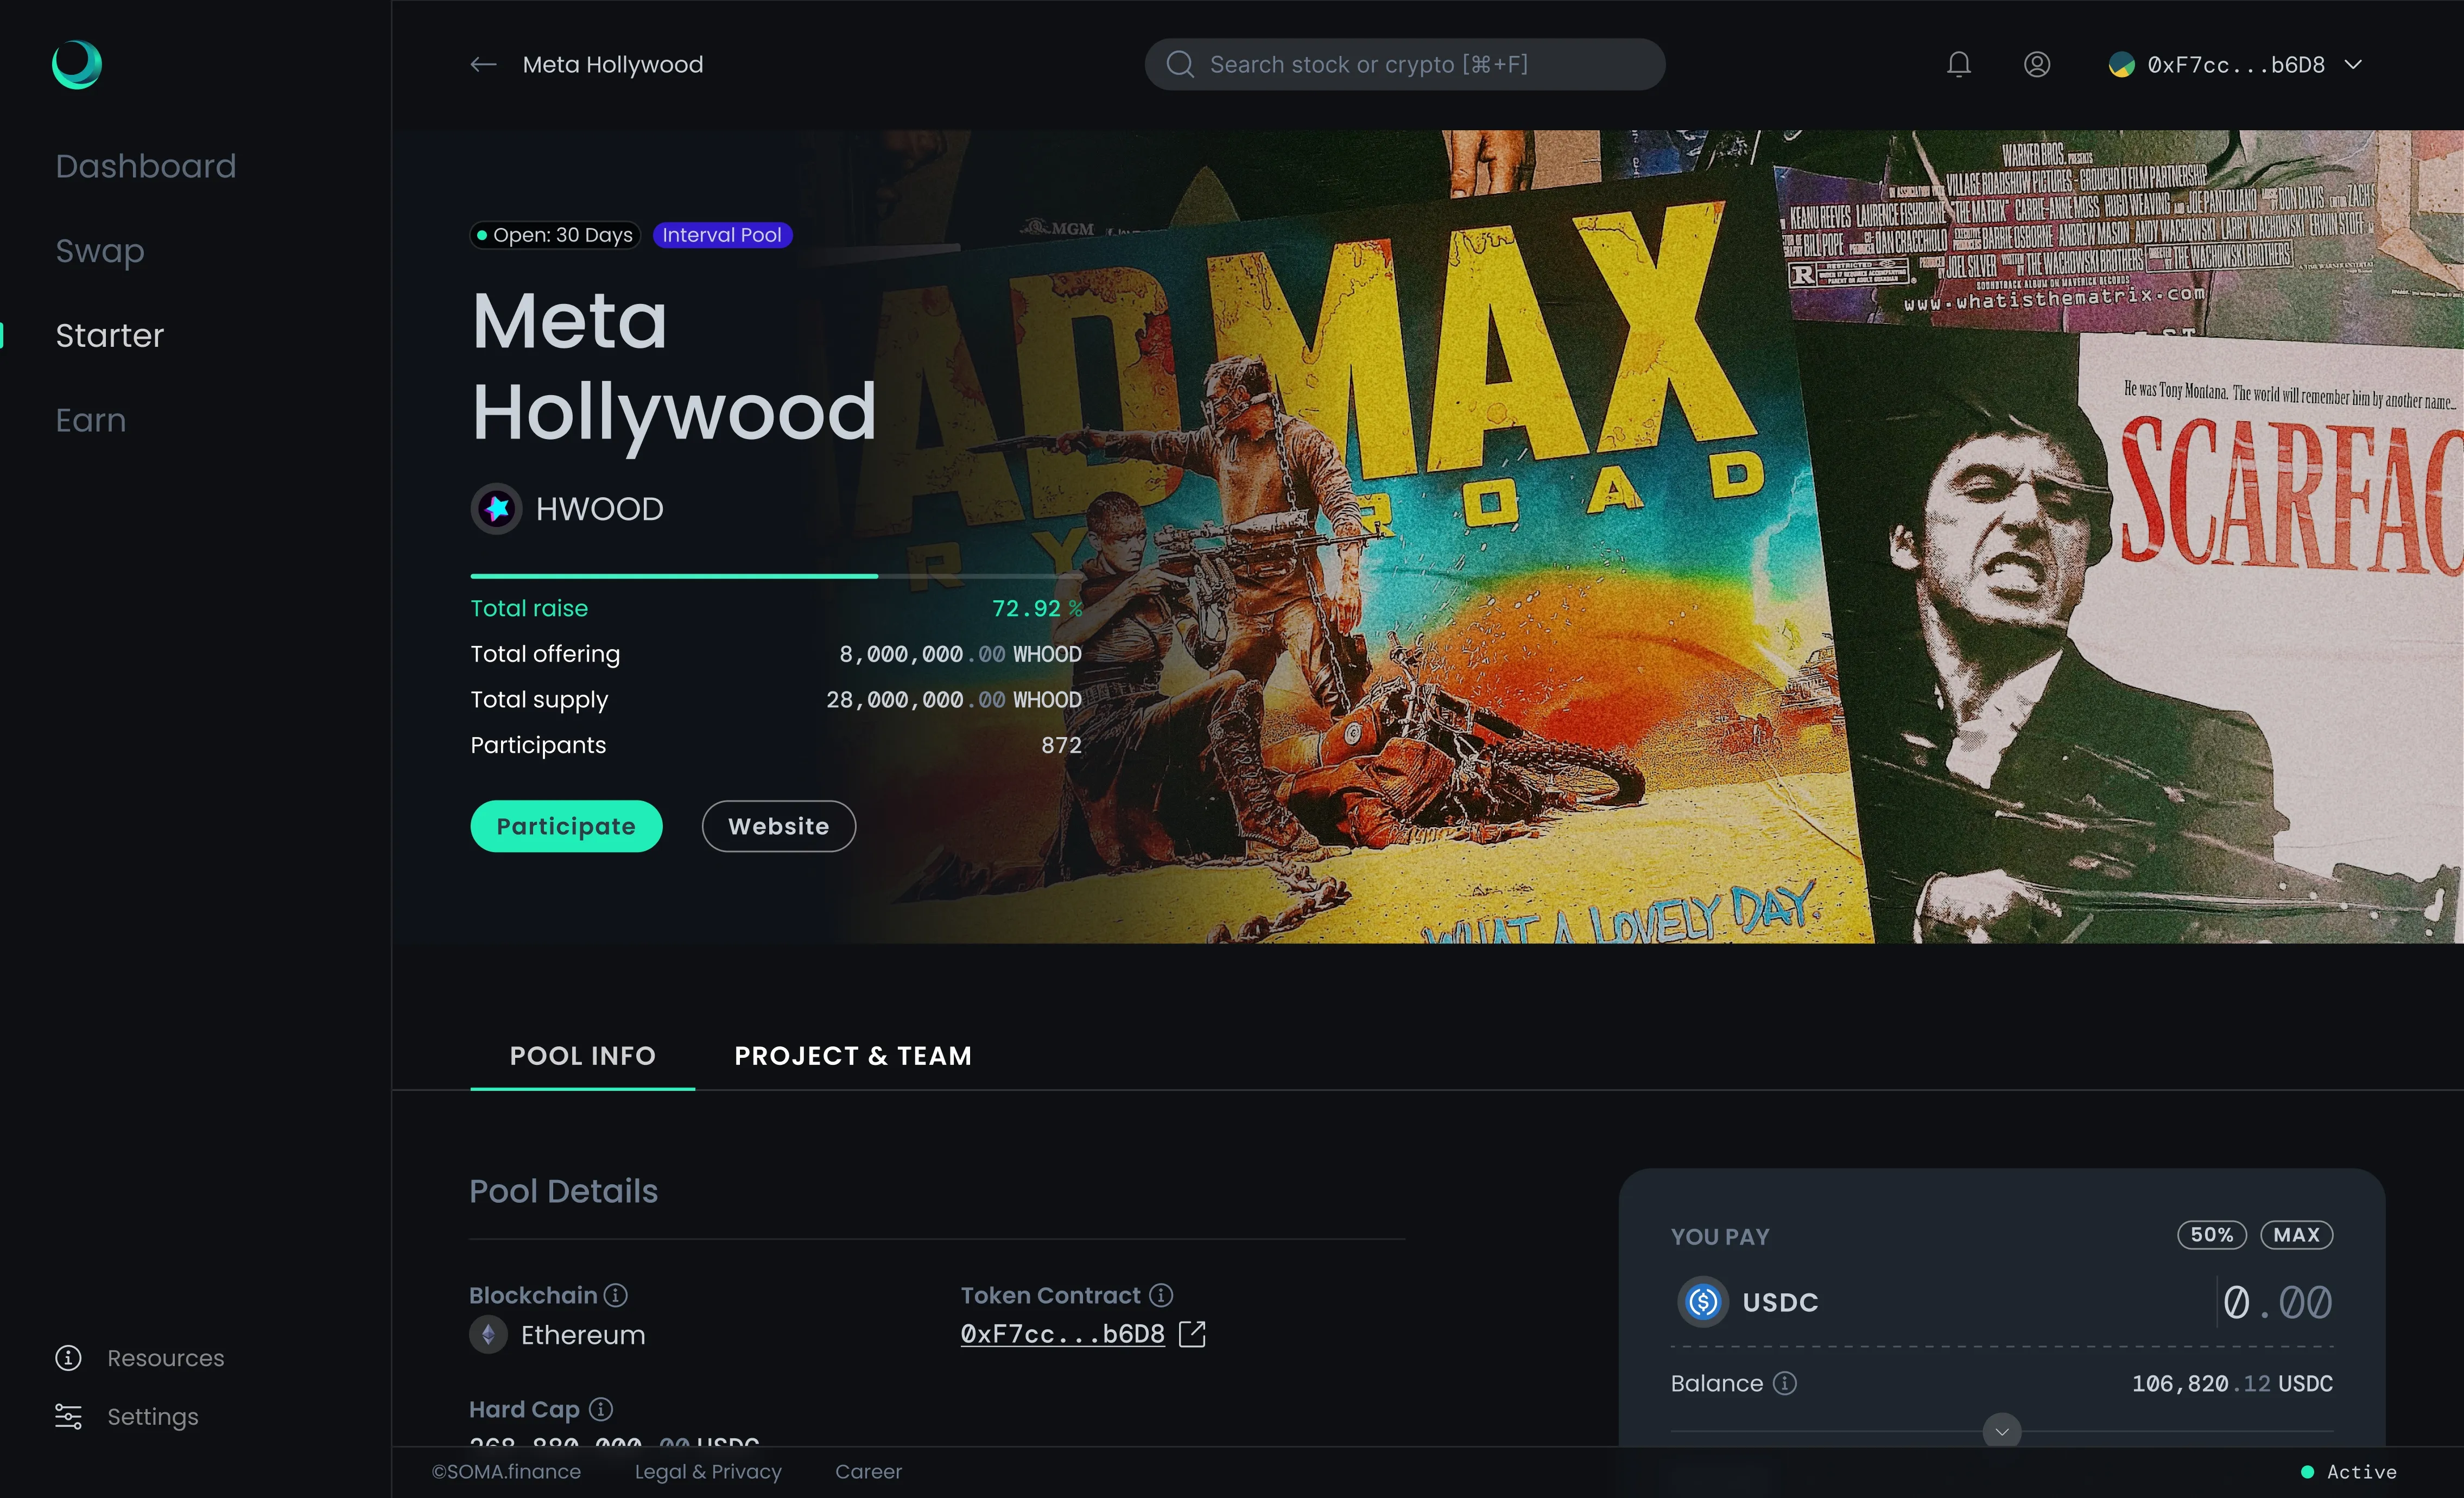Open the 0xF7cc...b6D8 contract link
This screenshot has height=1498, width=2464.
click(1062, 1334)
